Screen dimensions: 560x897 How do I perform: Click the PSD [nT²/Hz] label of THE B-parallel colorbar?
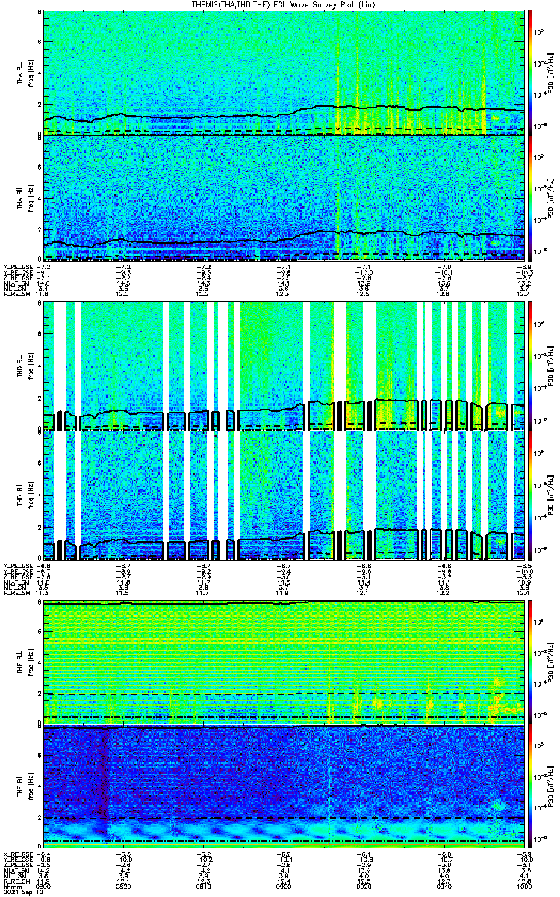pyautogui.click(x=551, y=788)
